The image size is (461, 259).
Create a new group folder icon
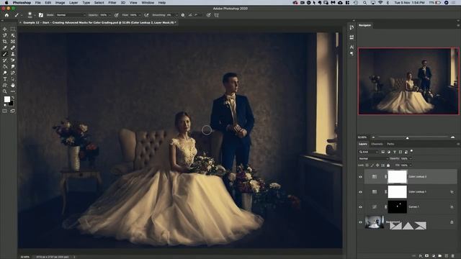point(440,256)
